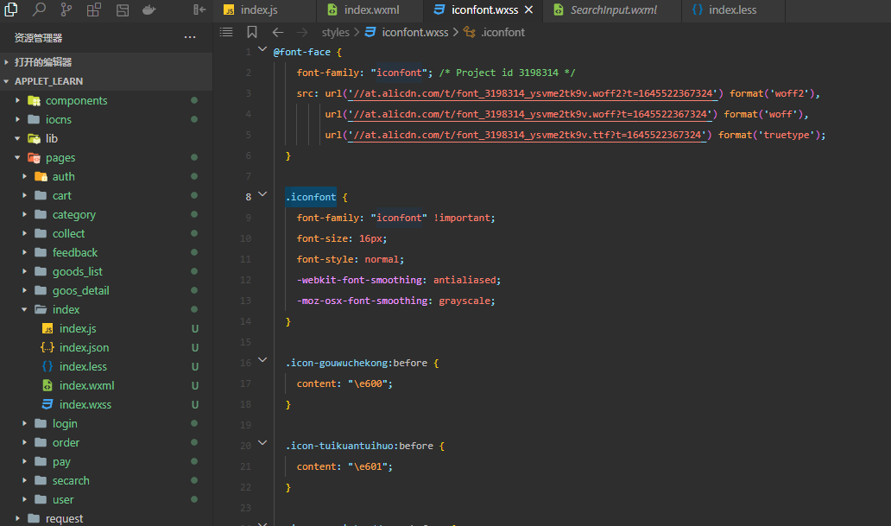Open the Source Control branch icon
The height and width of the screenshot is (526, 891).
click(x=66, y=10)
